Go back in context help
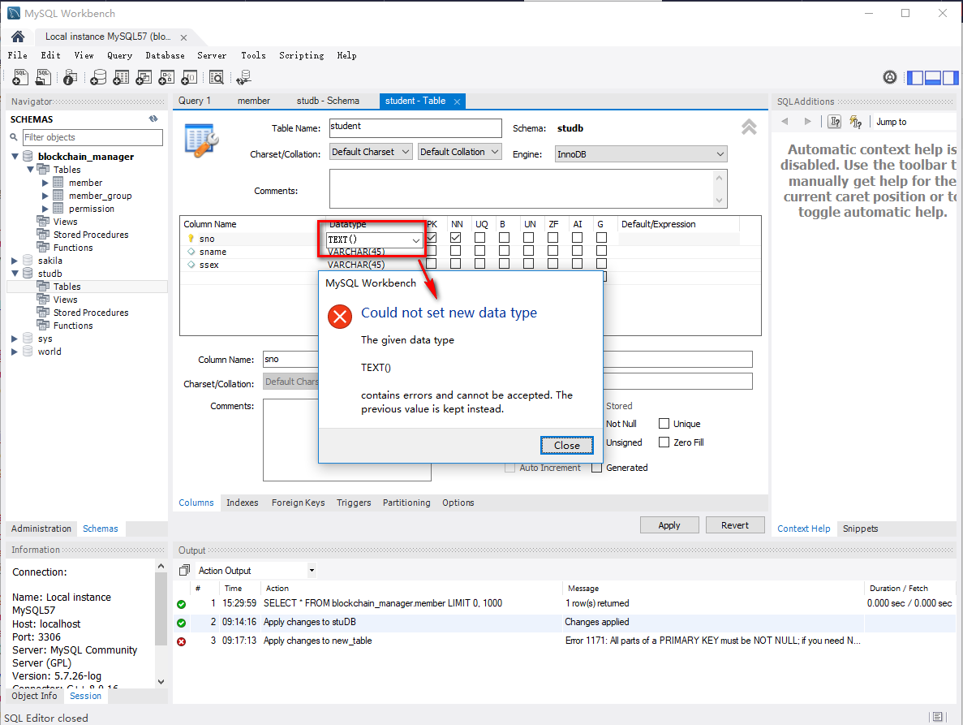Image resolution: width=963 pixels, height=725 pixels. [x=785, y=122]
